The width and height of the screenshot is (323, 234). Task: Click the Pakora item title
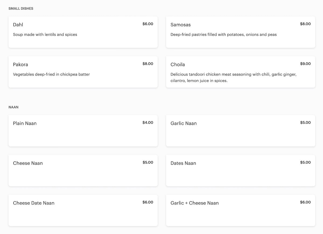pyautogui.click(x=20, y=64)
